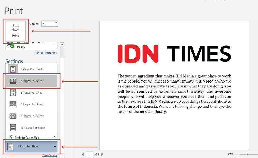This screenshot has height=158, width=258.
Task: Click the sixteen-pages layout icon
Action: [13, 128]
